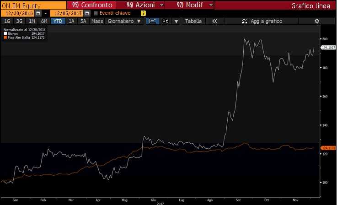Click the 100 value on the y-axis
Image resolution: width=337 pixels, height=205 pixels.
point(325,183)
